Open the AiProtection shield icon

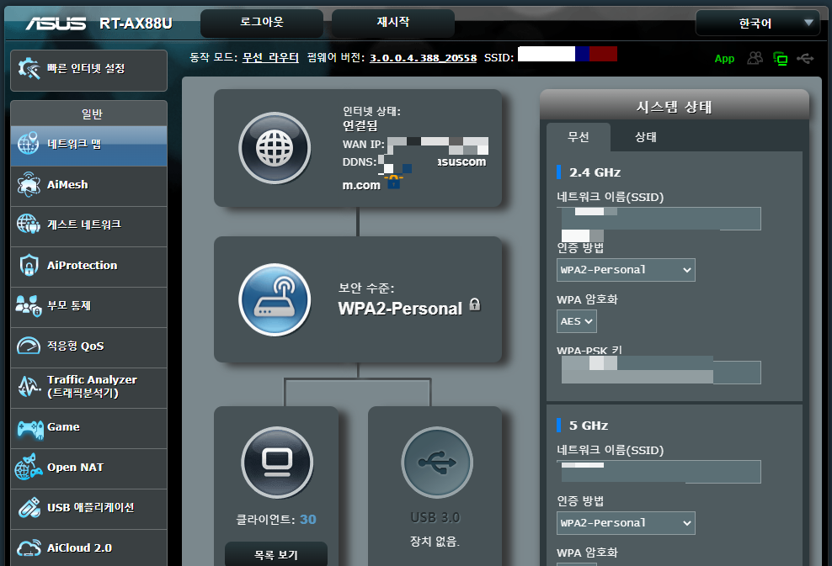[x=29, y=265]
